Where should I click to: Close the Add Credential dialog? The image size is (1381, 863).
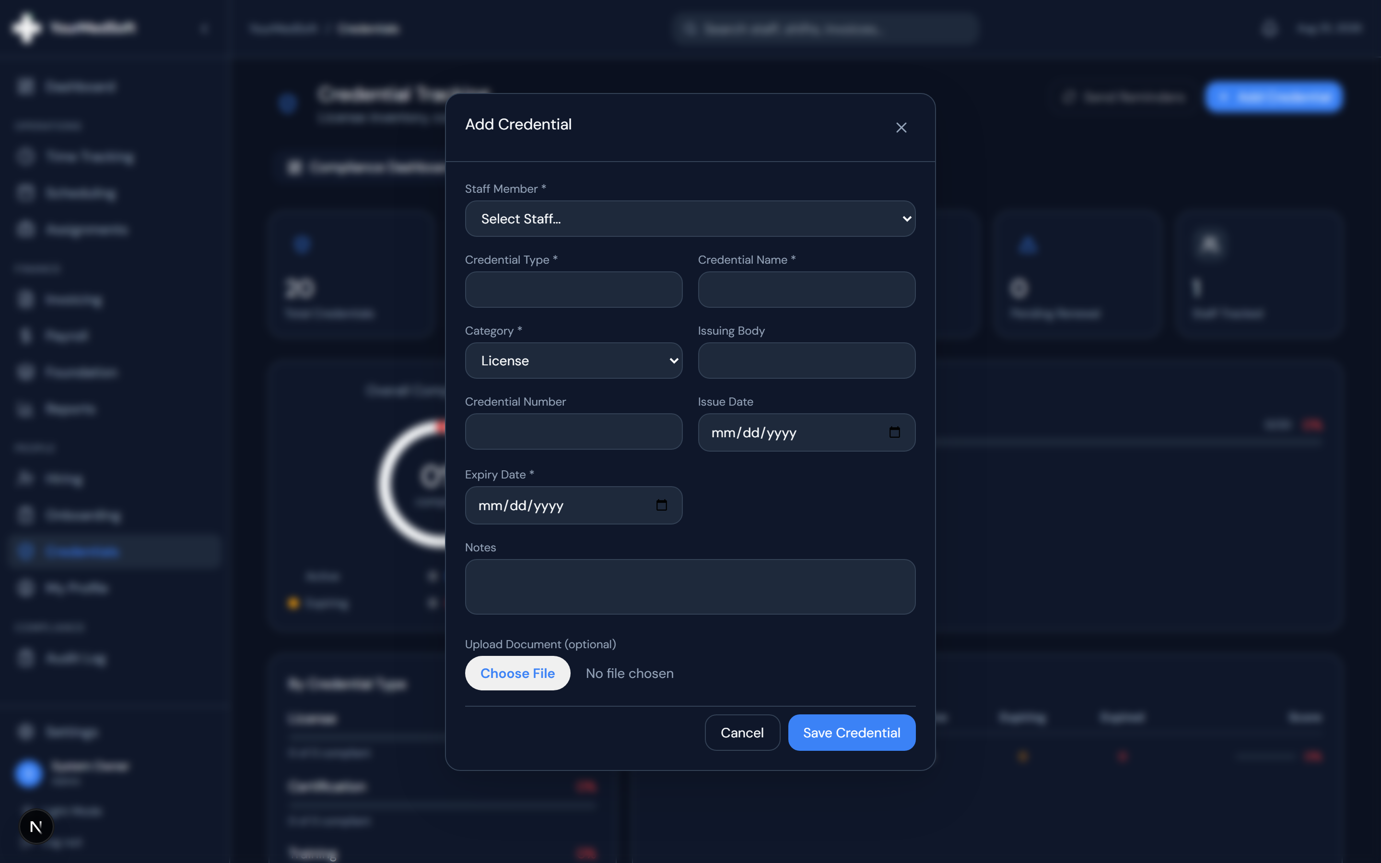901,127
